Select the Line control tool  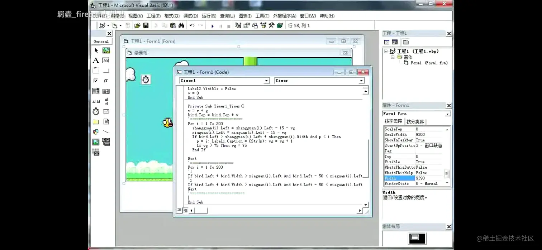coord(106,132)
